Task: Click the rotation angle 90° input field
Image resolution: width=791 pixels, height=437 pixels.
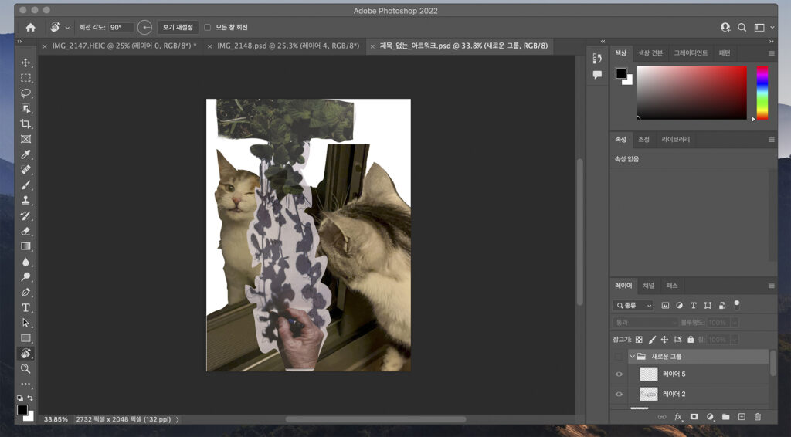Action: click(x=121, y=27)
